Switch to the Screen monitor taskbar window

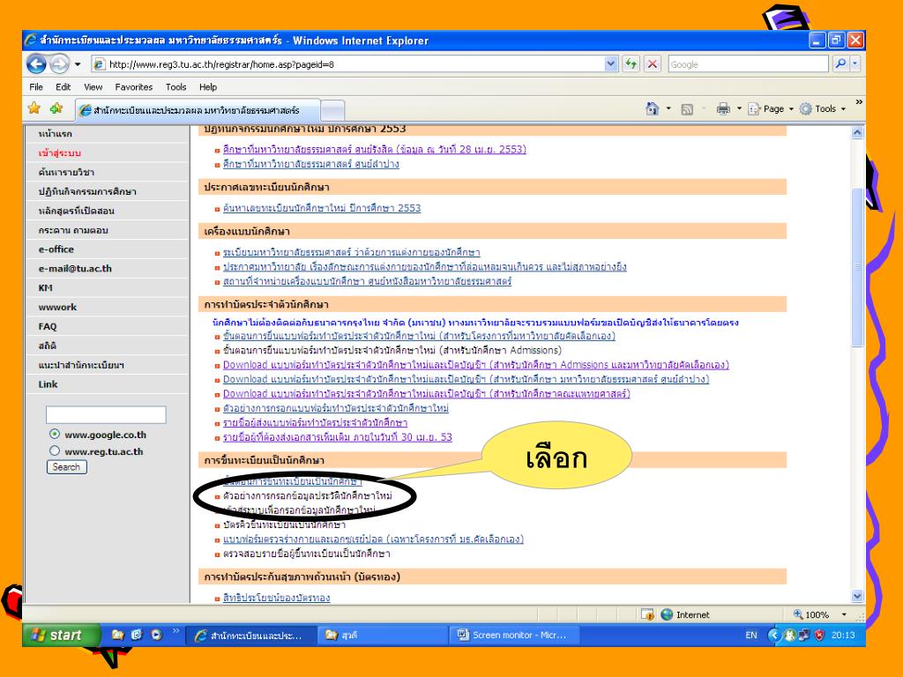tap(514, 635)
